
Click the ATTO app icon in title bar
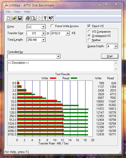pyautogui.click(x=6, y=5)
